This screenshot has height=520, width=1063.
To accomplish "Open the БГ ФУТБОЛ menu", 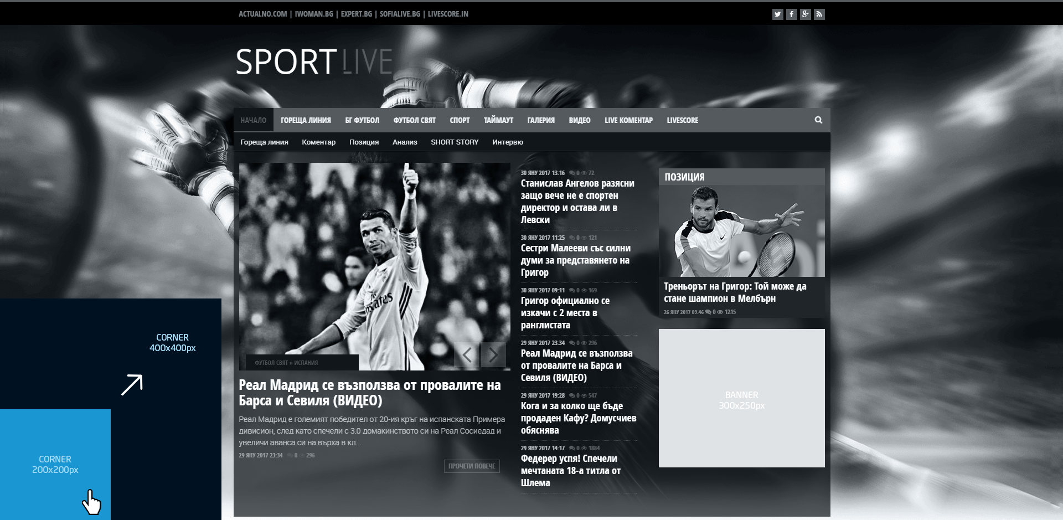I will tap(362, 120).
